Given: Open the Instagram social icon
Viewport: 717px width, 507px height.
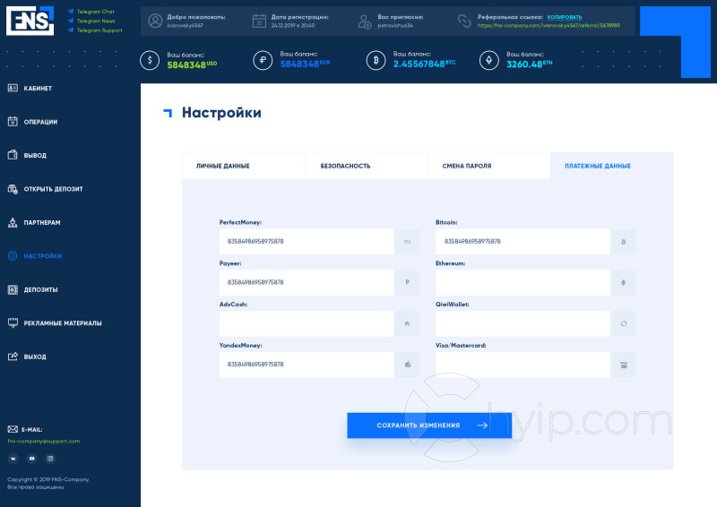Looking at the screenshot, I should pyautogui.click(x=51, y=459).
